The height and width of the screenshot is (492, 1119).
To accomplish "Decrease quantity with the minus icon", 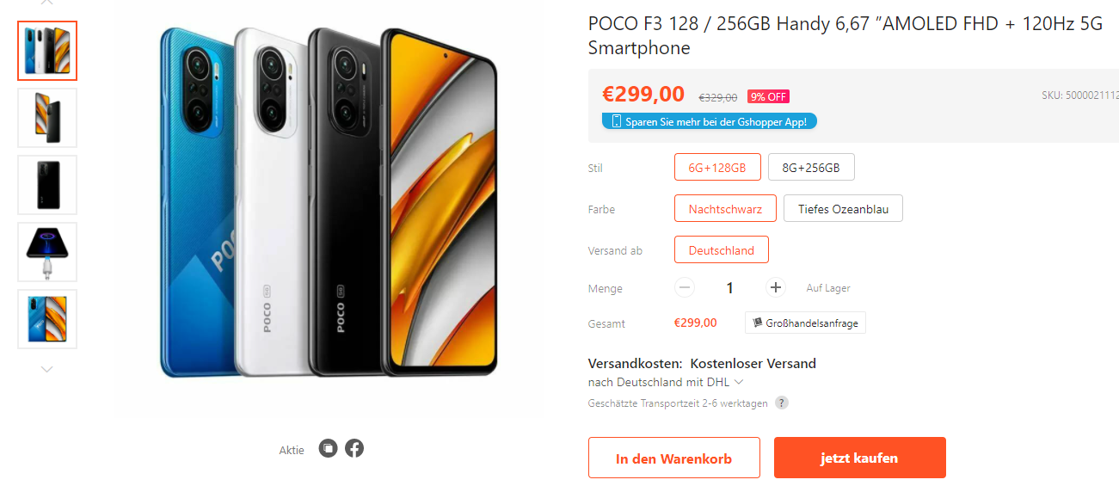I will [685, 287].
